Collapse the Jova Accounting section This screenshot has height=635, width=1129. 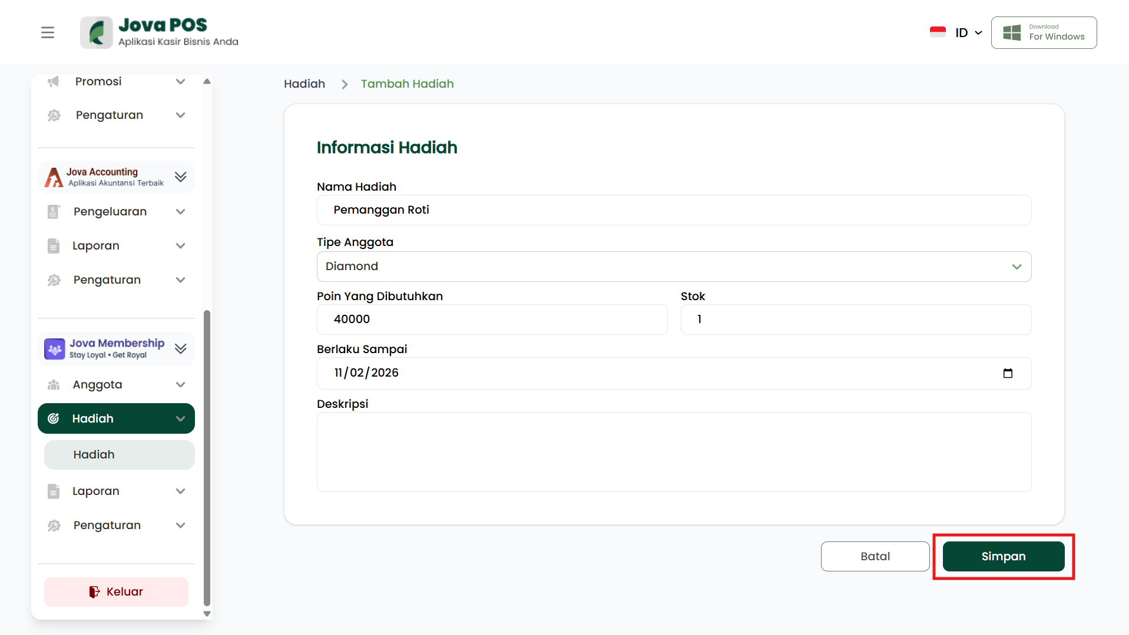click(x=180, y=177)
